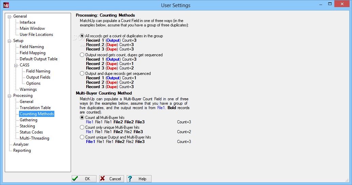This screenshot has height=185, width=352.
Task: Open the Reporting settings page
Action: (x=22, y=150)
